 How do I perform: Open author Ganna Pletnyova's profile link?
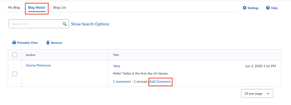38,65
